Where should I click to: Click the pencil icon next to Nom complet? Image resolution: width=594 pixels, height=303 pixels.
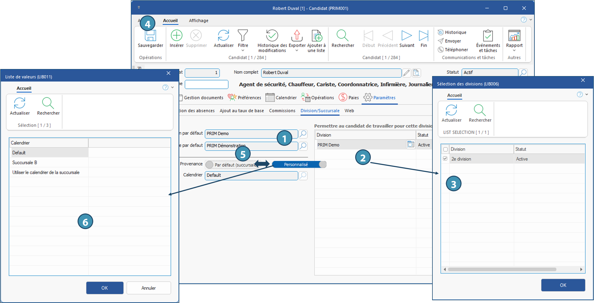pyautogui.click(x=406, y=73)
